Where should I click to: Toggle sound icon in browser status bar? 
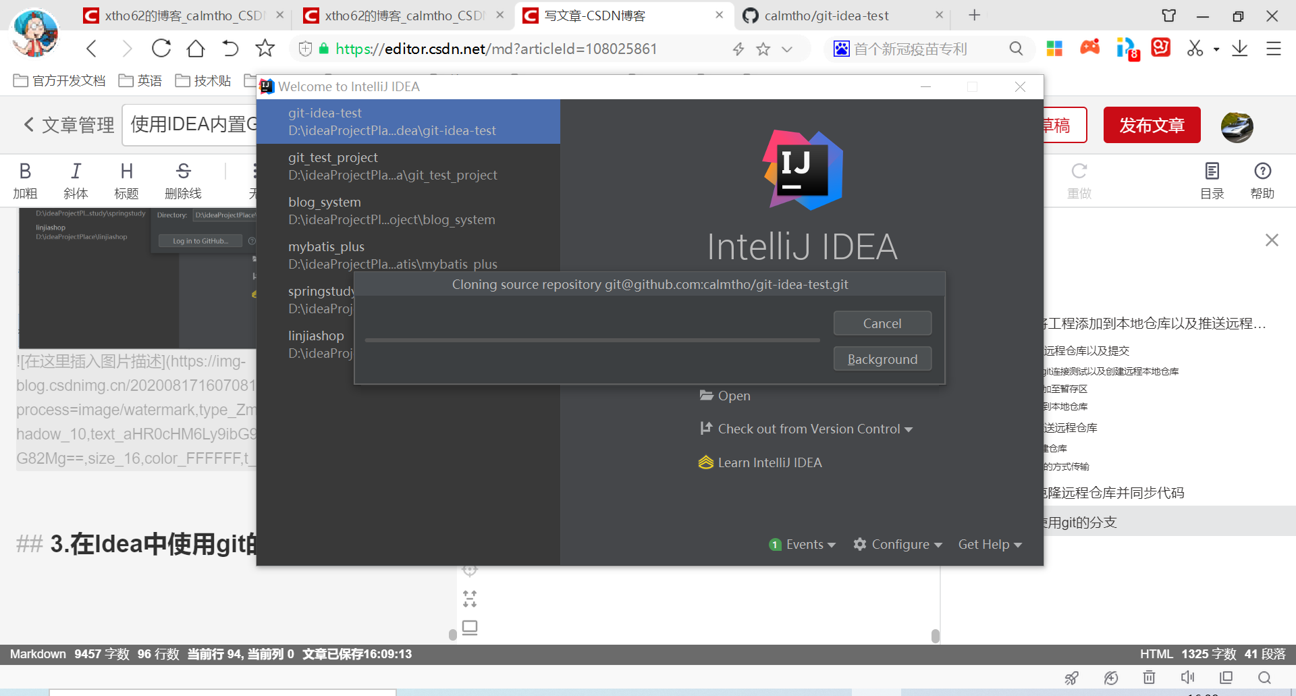click(1188, 677)
